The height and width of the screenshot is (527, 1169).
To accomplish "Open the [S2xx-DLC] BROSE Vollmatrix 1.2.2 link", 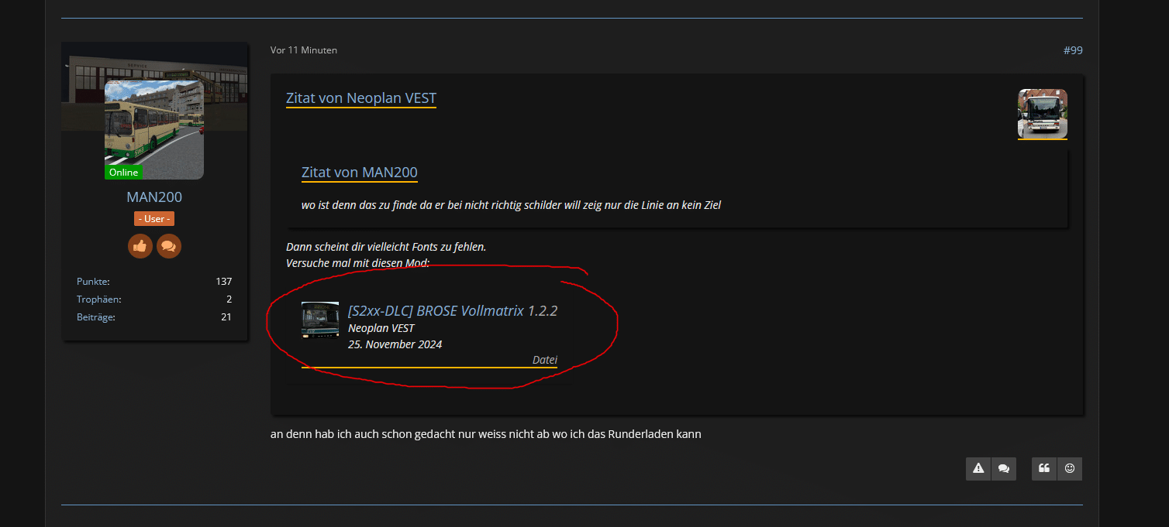I will 453,311.
